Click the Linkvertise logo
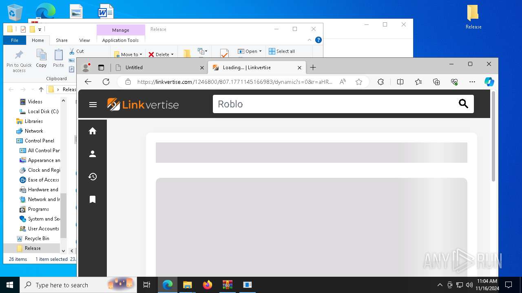 click(x=143, y=105)
